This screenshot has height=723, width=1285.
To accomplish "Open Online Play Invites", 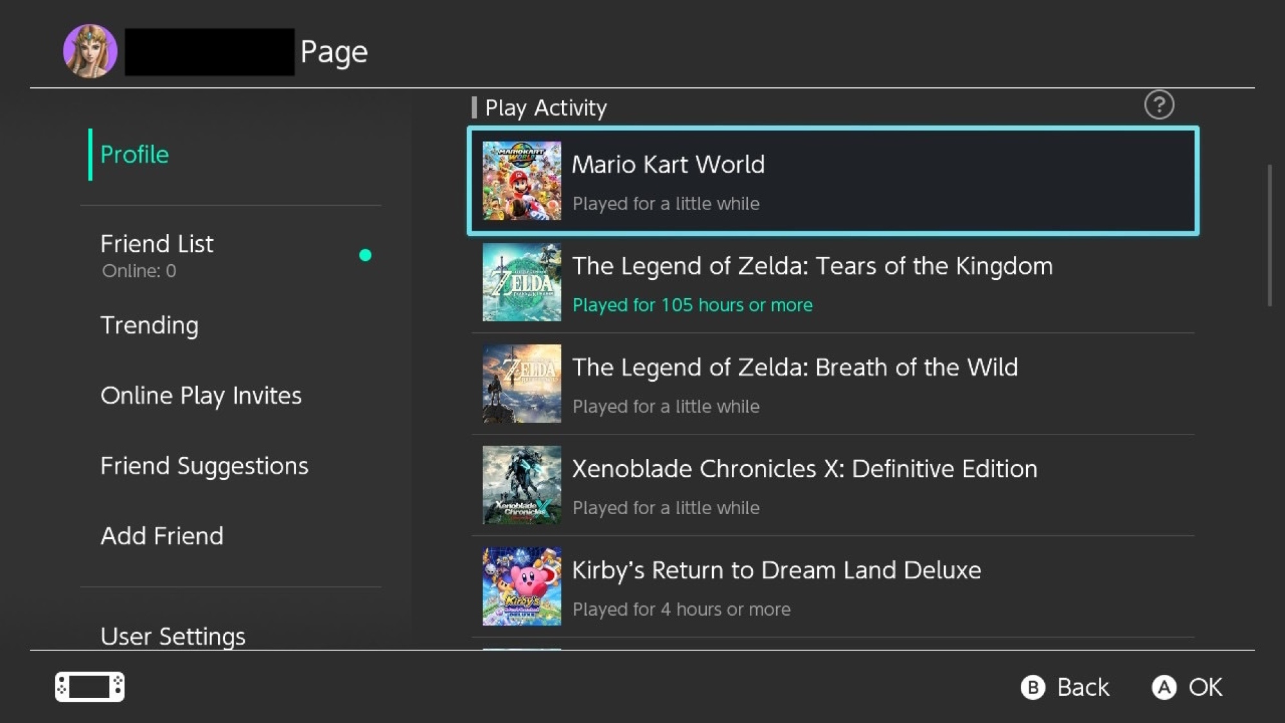I will click(201, 395).
